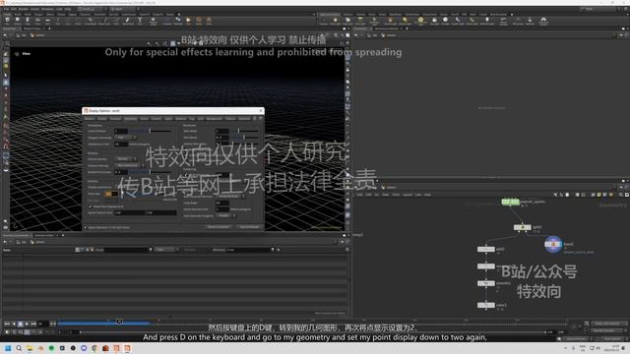Click the orange-highlighted Point Size field

111,194
